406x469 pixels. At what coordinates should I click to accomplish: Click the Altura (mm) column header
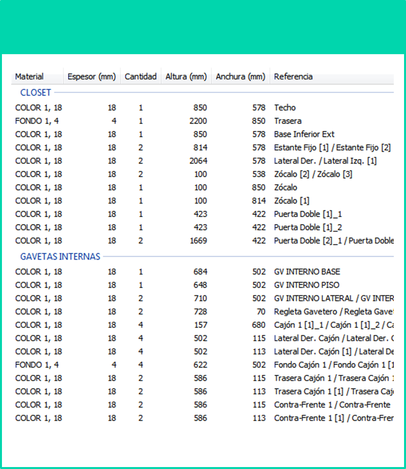(186, 77)
